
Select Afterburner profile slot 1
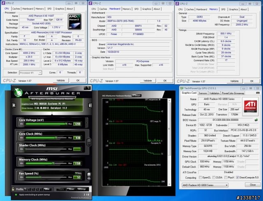25,189
